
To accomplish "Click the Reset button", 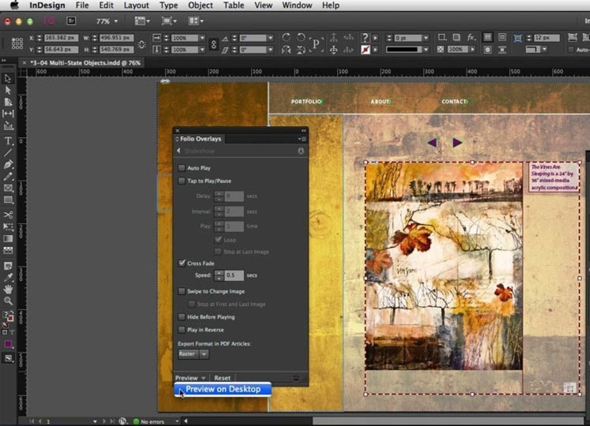I will click(x=222, y=378).
